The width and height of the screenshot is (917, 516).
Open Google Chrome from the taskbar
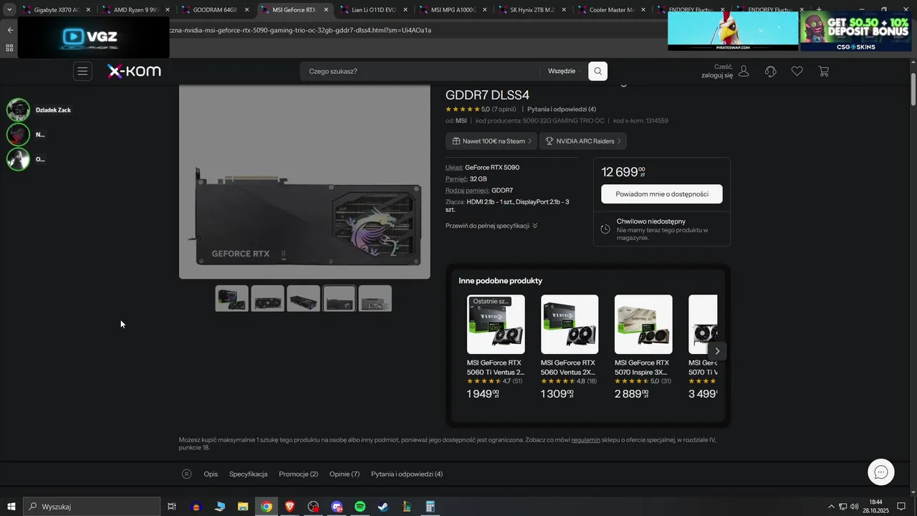(267, 507)
